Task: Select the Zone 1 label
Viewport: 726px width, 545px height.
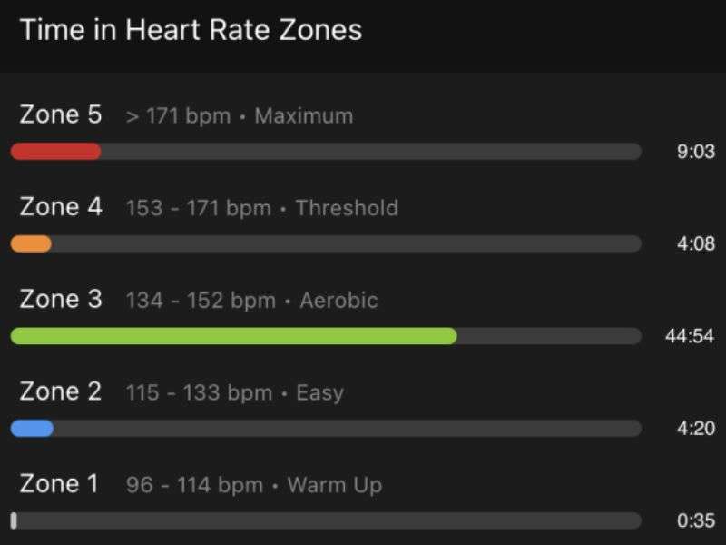Action: 59,483
